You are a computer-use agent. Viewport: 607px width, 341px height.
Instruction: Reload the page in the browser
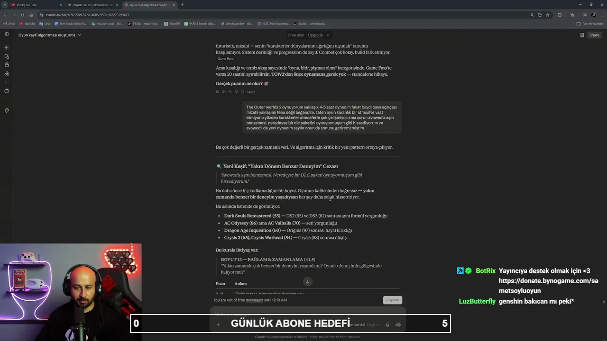coord(22,15)
